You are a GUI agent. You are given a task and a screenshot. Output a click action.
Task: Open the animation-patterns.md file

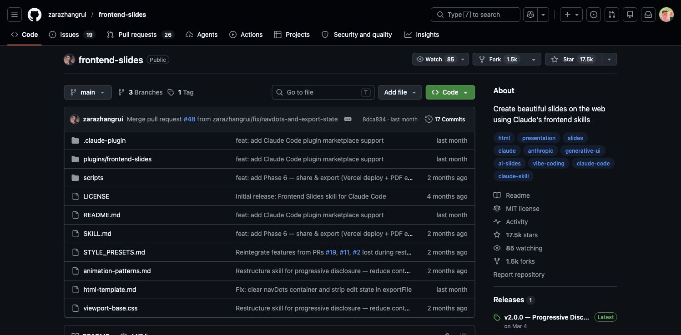point(117,271)
